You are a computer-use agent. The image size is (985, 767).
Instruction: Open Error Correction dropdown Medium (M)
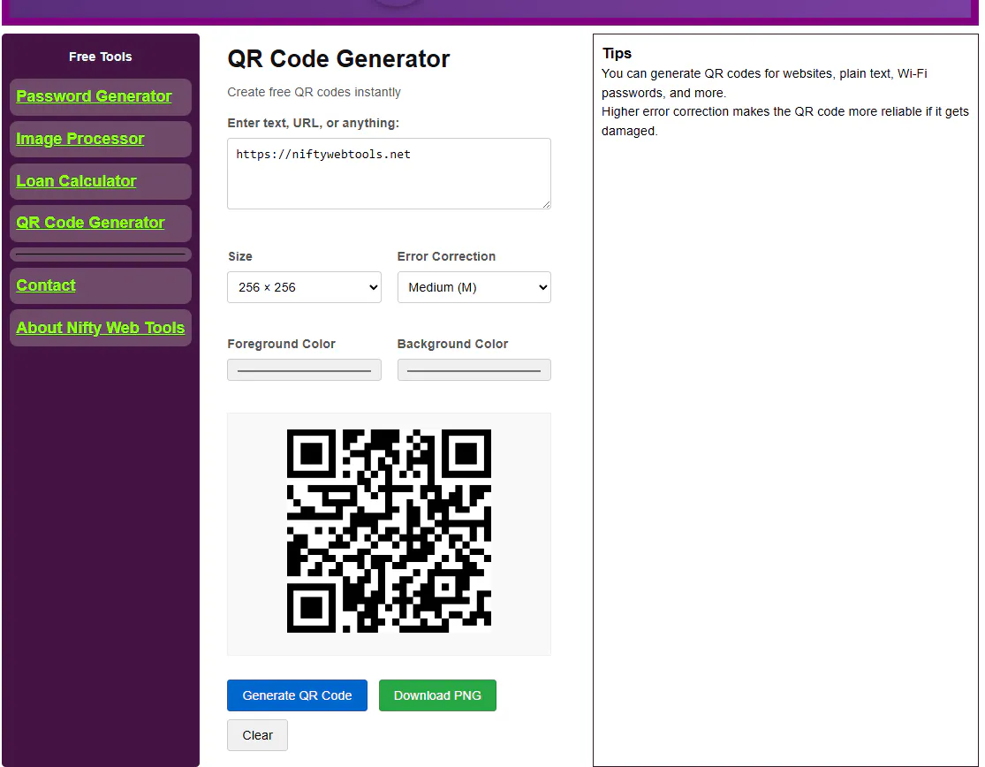coord(474,287)
